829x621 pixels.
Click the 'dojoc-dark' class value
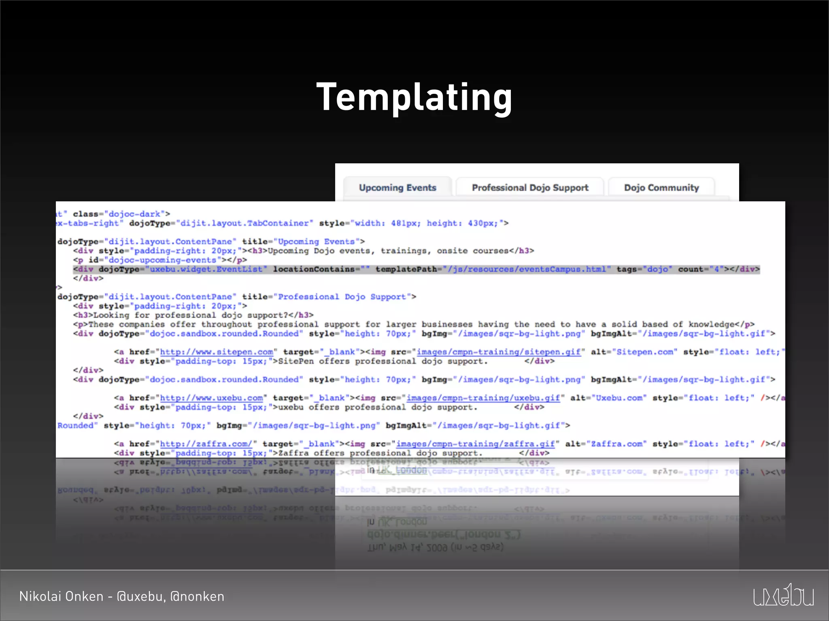click(x=134, y=214)
